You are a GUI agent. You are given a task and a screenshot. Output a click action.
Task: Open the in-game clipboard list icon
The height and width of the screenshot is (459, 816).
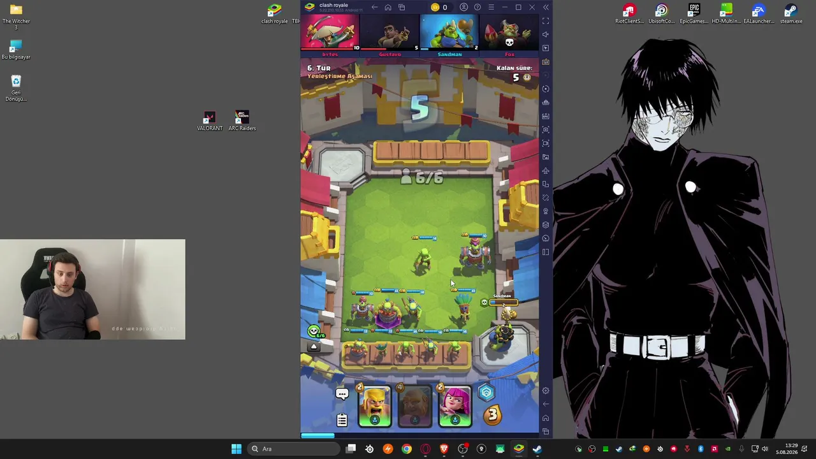342,419
